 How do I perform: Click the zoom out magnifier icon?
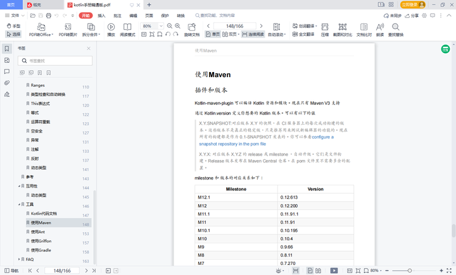coord(170,26)
